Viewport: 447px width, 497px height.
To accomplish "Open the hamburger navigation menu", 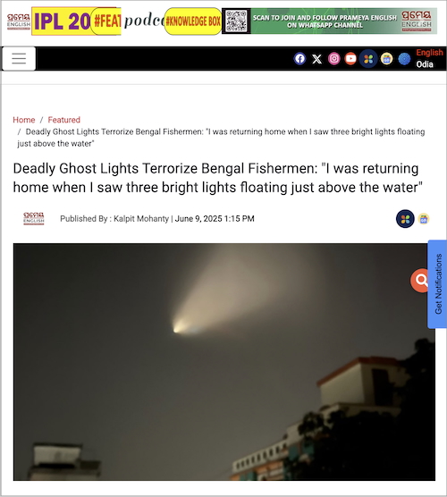I will click(x=19, y=59).
